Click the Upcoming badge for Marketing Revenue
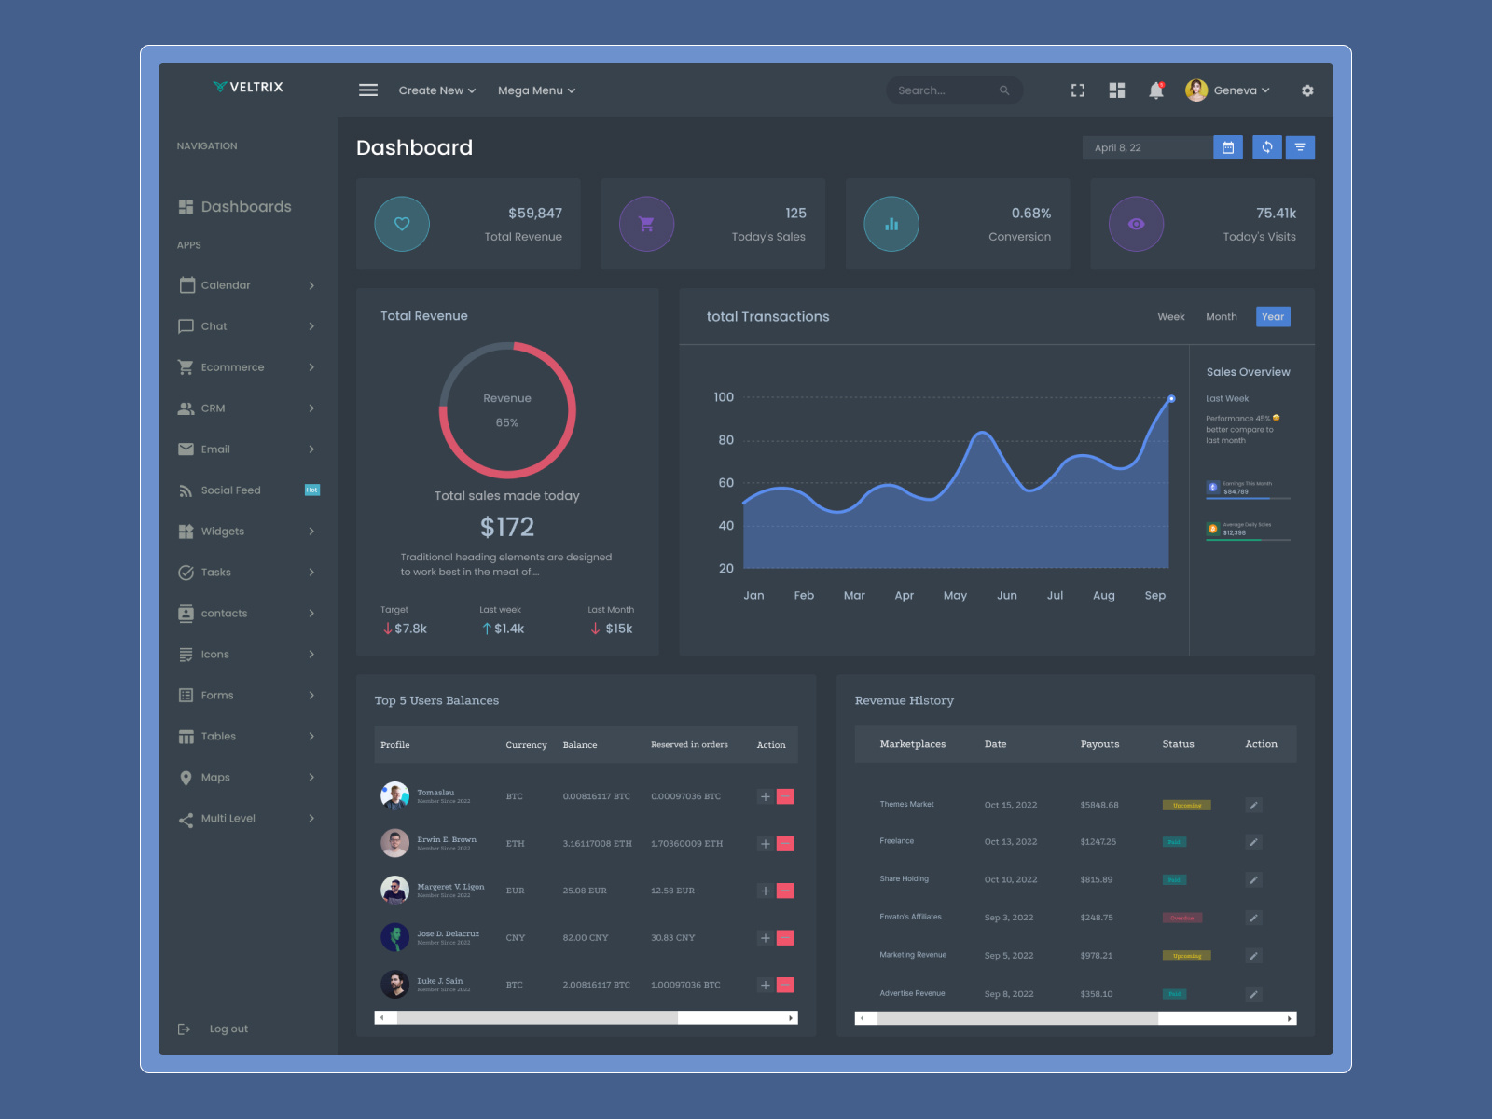The height and width of the screenshot is (1119, 1492). point(1186,956)
